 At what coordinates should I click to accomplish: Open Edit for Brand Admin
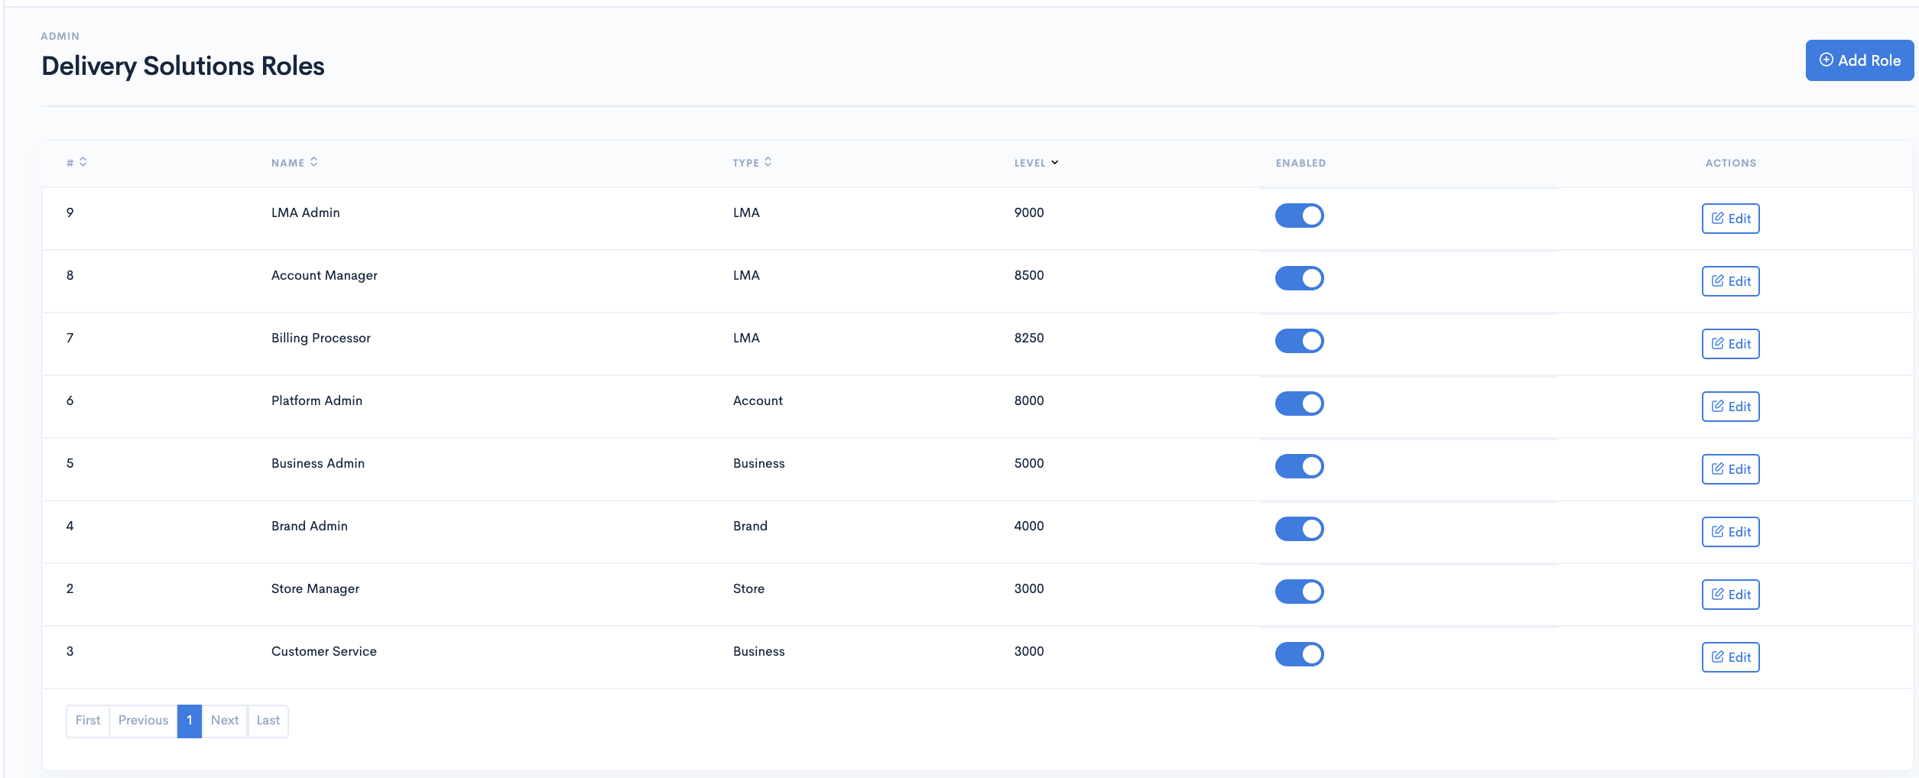[x=1730, y=532]
